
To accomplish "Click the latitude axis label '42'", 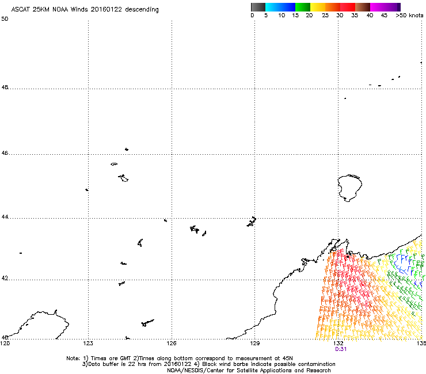I will pyautogui.click(x=5, y=278).
